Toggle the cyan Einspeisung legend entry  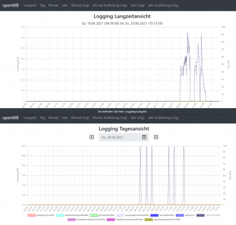point(72,216)
